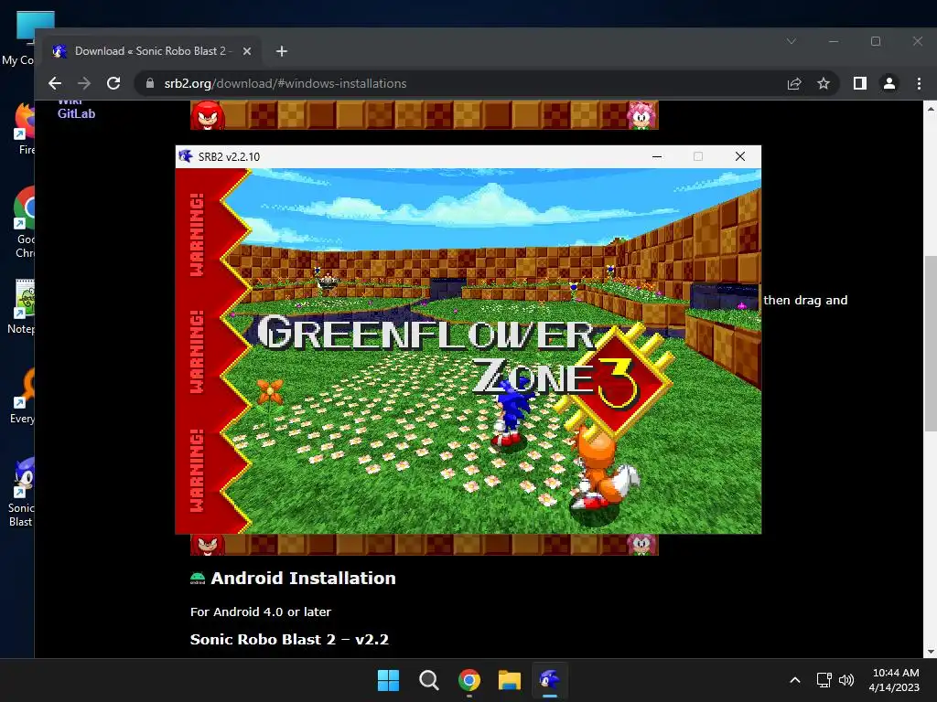Go back to the previous page in Chrome
937x702 pixels.
point(55,83)
